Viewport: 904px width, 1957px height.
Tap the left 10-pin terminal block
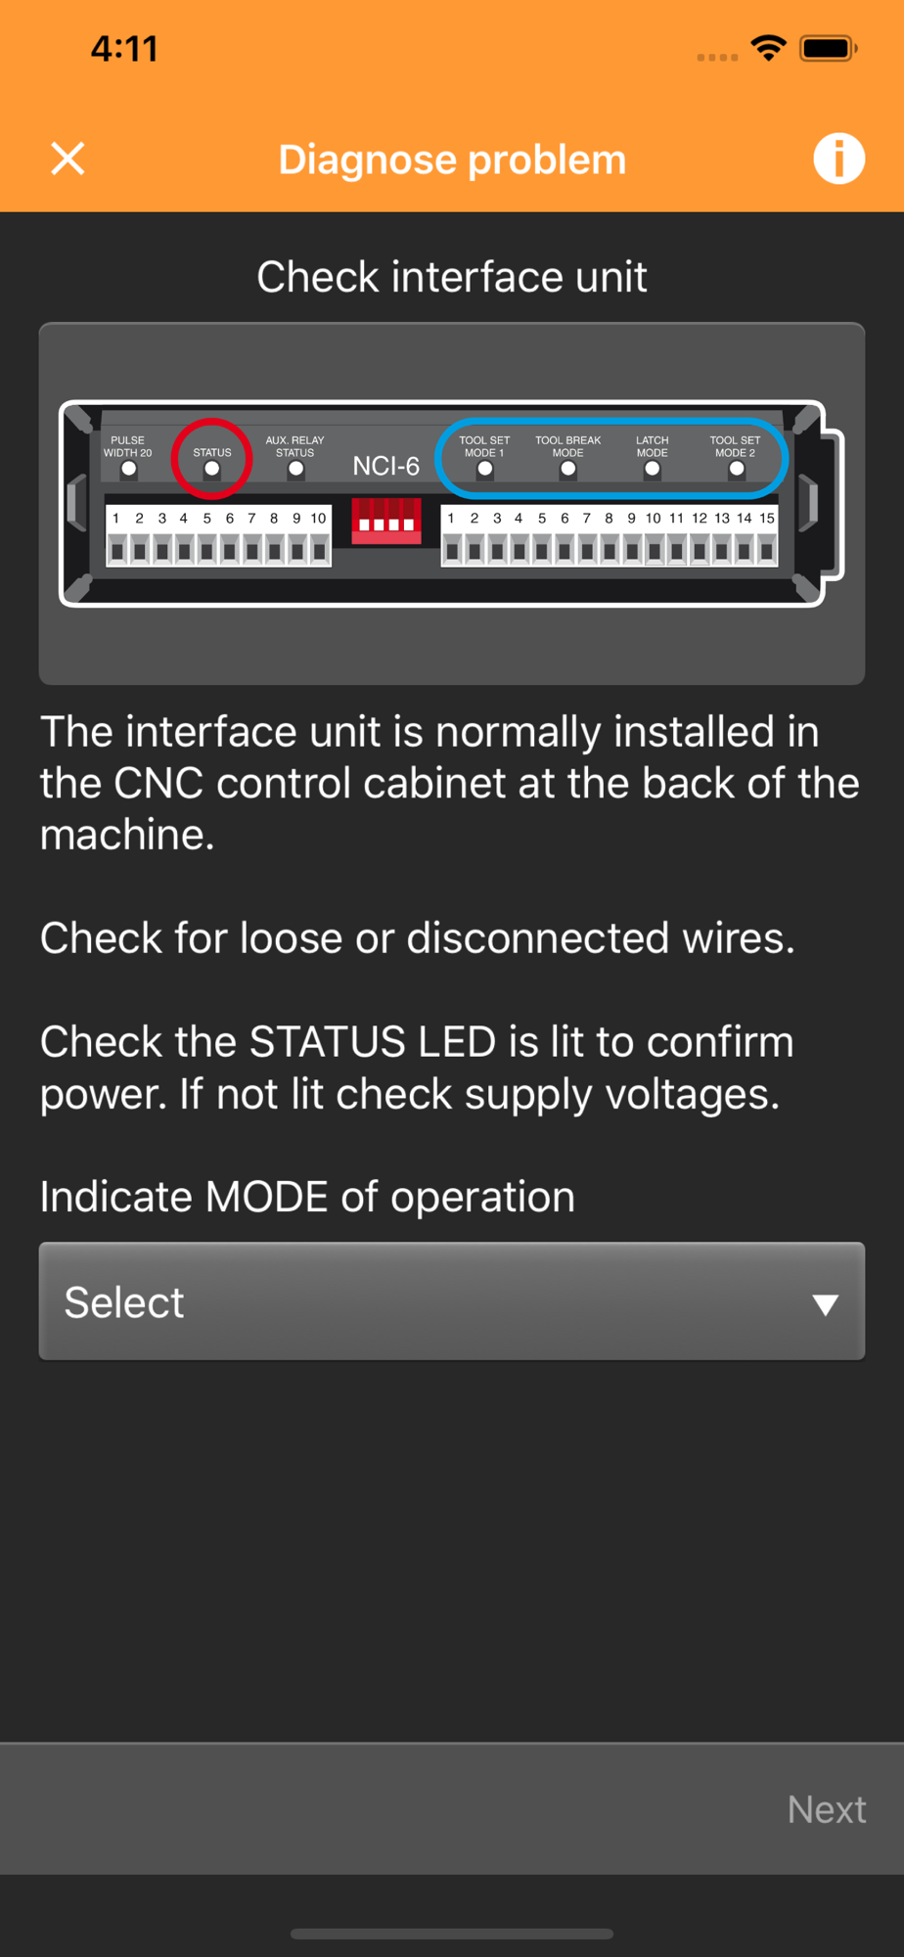(x=218, y=536)
